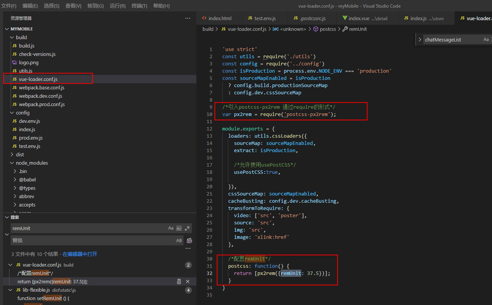The height and width of the screenshot is (305, 492).
Task: Open Explorer panel more actions ellipsis
Action: click(188, 18)
